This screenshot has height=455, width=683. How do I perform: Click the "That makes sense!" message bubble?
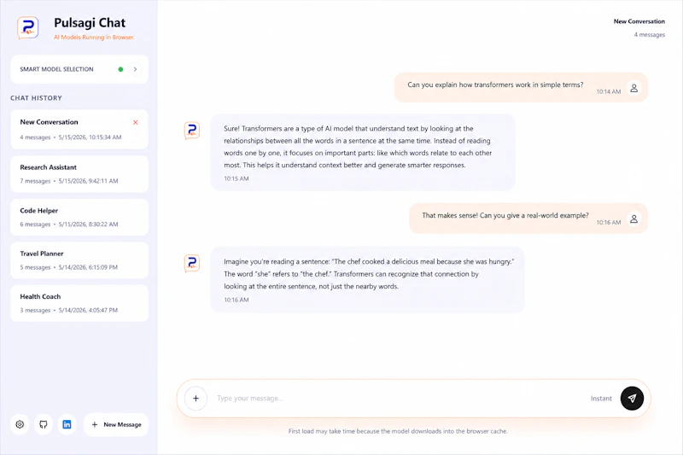tap(528, 219)
